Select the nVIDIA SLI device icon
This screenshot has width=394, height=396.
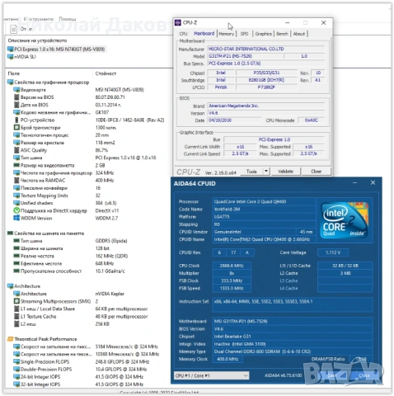pos(11,57)
